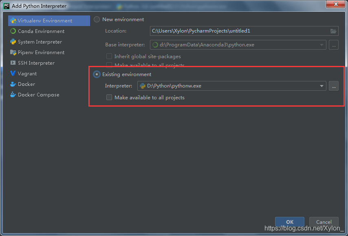Click the PyCharm icon in the title bar
This screenshot has height=236, width=348.
tap(6, 5)
